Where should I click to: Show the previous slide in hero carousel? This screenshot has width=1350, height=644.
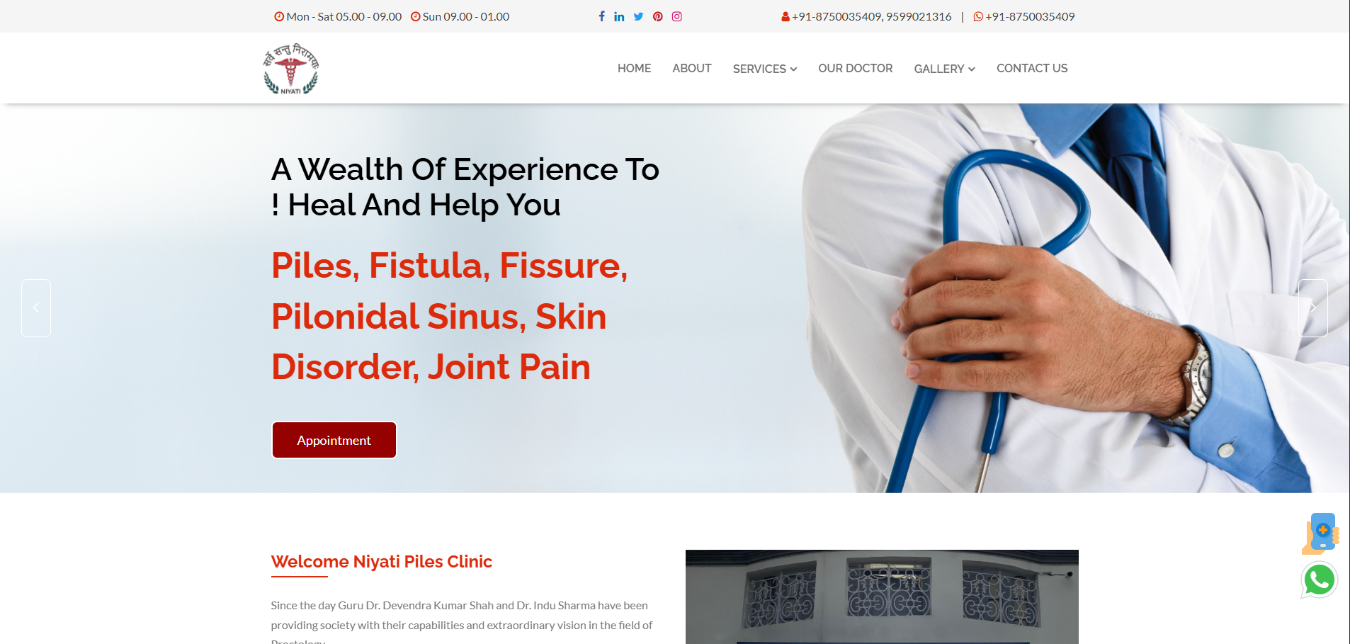click(x=36, y=307)
